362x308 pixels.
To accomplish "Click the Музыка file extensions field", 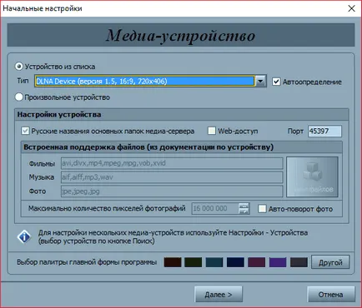I will tap(172, 177).
